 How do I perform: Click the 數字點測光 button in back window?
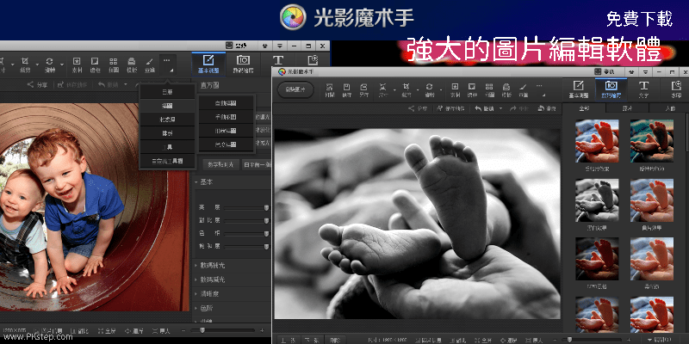(221, 164)
